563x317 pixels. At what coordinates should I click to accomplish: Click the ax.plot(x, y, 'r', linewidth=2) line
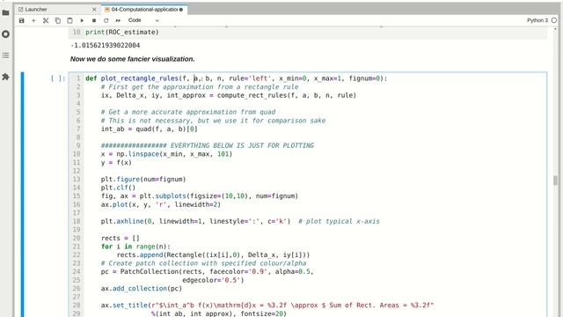click(x=161, y=204)
